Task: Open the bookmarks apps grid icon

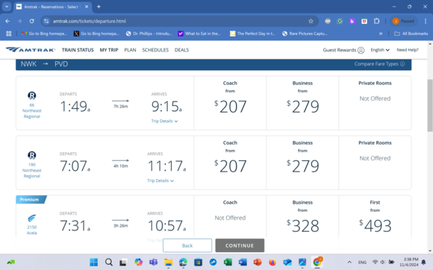Action: (x=8, y=34)
